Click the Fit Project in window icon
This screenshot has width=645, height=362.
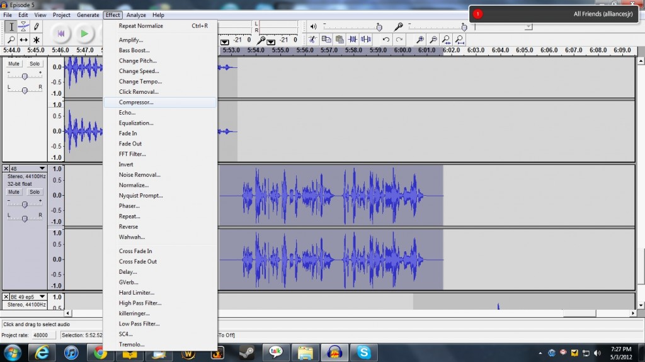[459, 40]
